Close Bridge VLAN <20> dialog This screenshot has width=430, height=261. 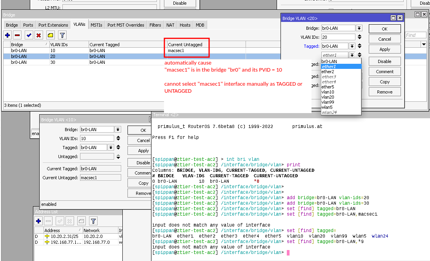point(400,18)
